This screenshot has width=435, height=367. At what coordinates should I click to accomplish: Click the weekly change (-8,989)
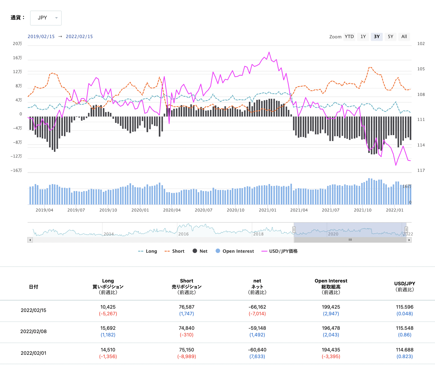[187, 356]
